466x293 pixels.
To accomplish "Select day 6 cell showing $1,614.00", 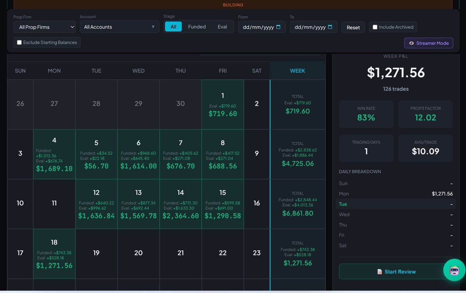I will point(138,154).
